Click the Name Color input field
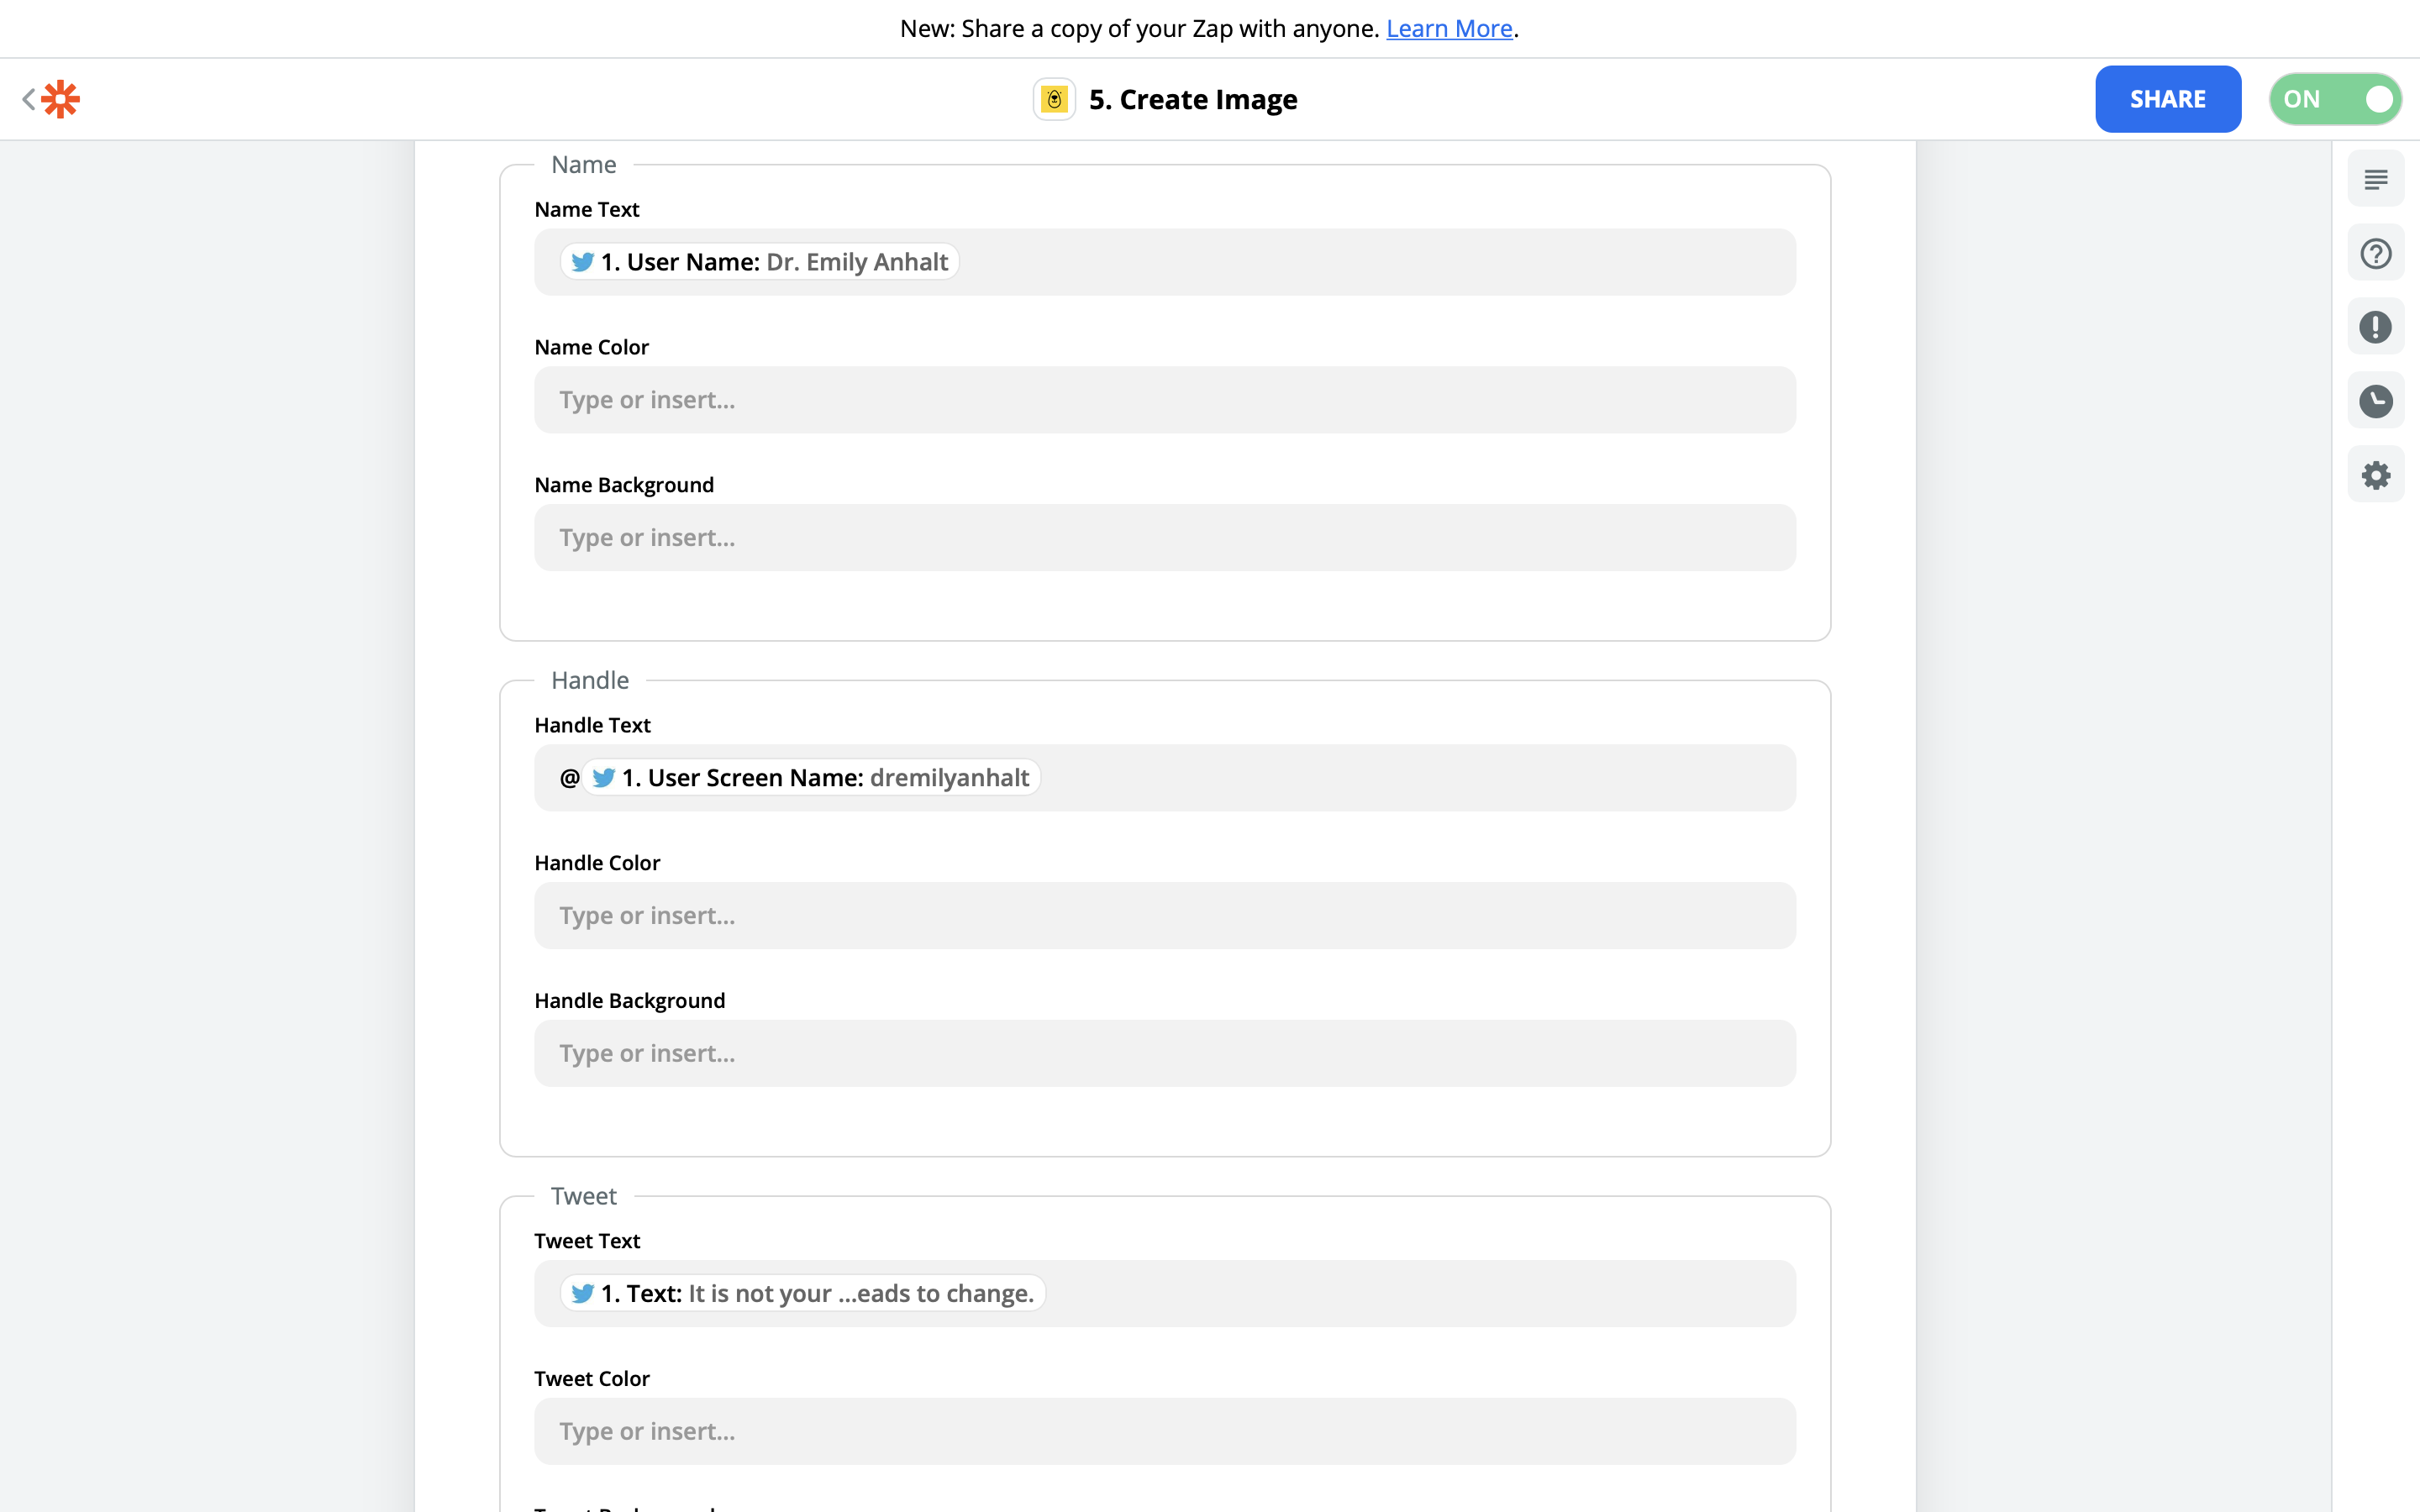2420x1512 pixels. click(1164, 400)
